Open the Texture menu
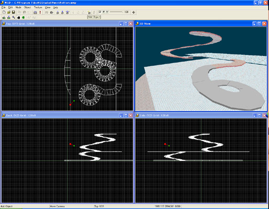This screenshot has height=209, width=269. point(38,7)
